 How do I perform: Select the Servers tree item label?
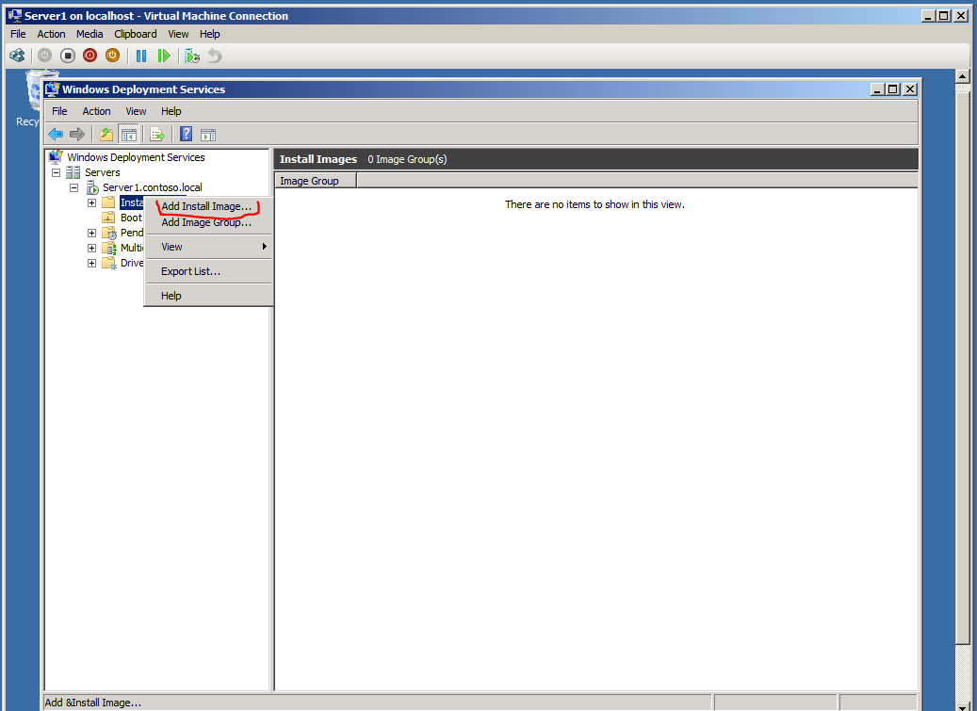coord(102,172)
